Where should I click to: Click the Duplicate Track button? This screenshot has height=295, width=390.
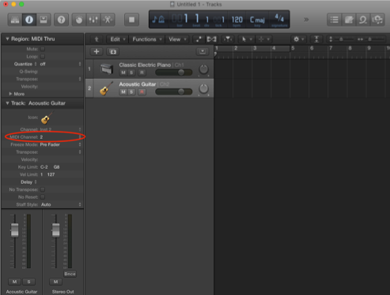coord(113,52)
